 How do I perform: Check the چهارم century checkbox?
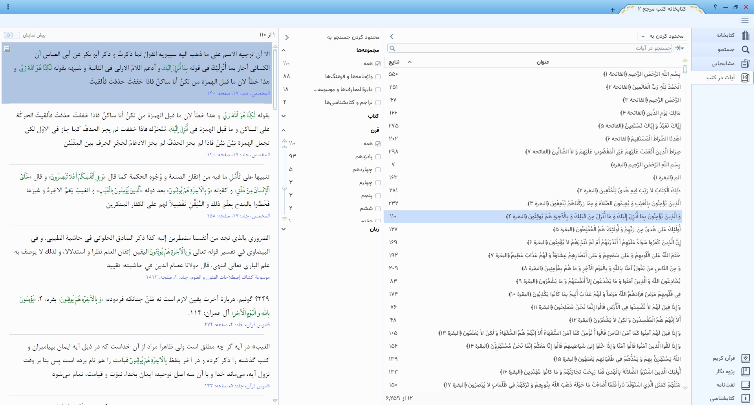pyautogui.click(x=378, y=182)
